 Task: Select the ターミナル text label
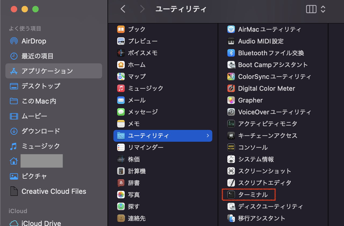[x=253, y=195]
